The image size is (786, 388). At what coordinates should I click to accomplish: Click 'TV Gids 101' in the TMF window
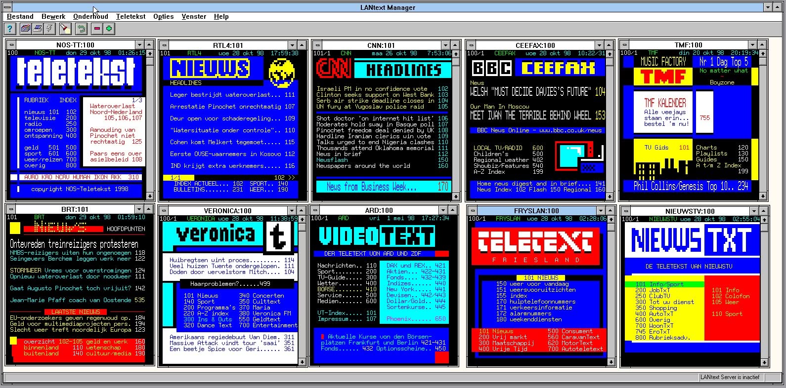pos(666,148)
